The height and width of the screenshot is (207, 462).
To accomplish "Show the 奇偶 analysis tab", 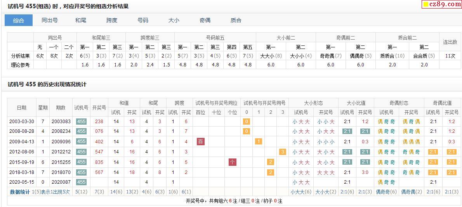I will coord(205,20).
